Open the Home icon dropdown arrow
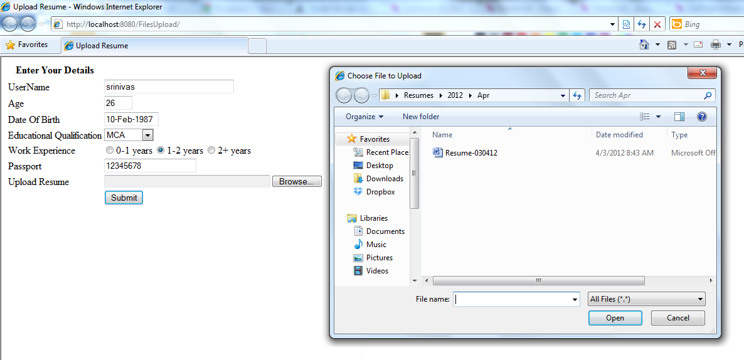This screenshot has height=360, width=744. coord(657,45)
